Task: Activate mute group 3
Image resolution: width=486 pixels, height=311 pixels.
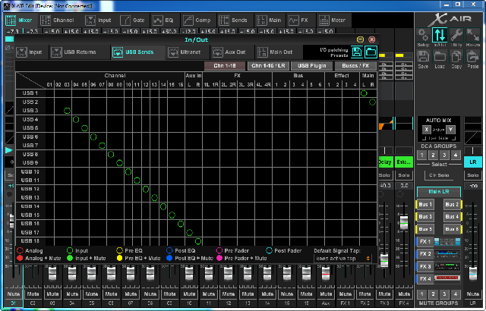Action: pyautogui.click(x=444, y=294)
